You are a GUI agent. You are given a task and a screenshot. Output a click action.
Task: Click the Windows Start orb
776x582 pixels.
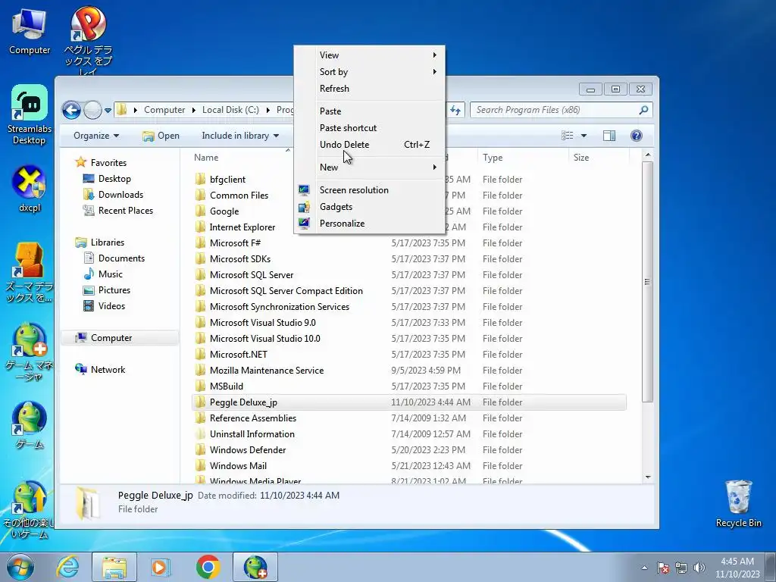20,567
